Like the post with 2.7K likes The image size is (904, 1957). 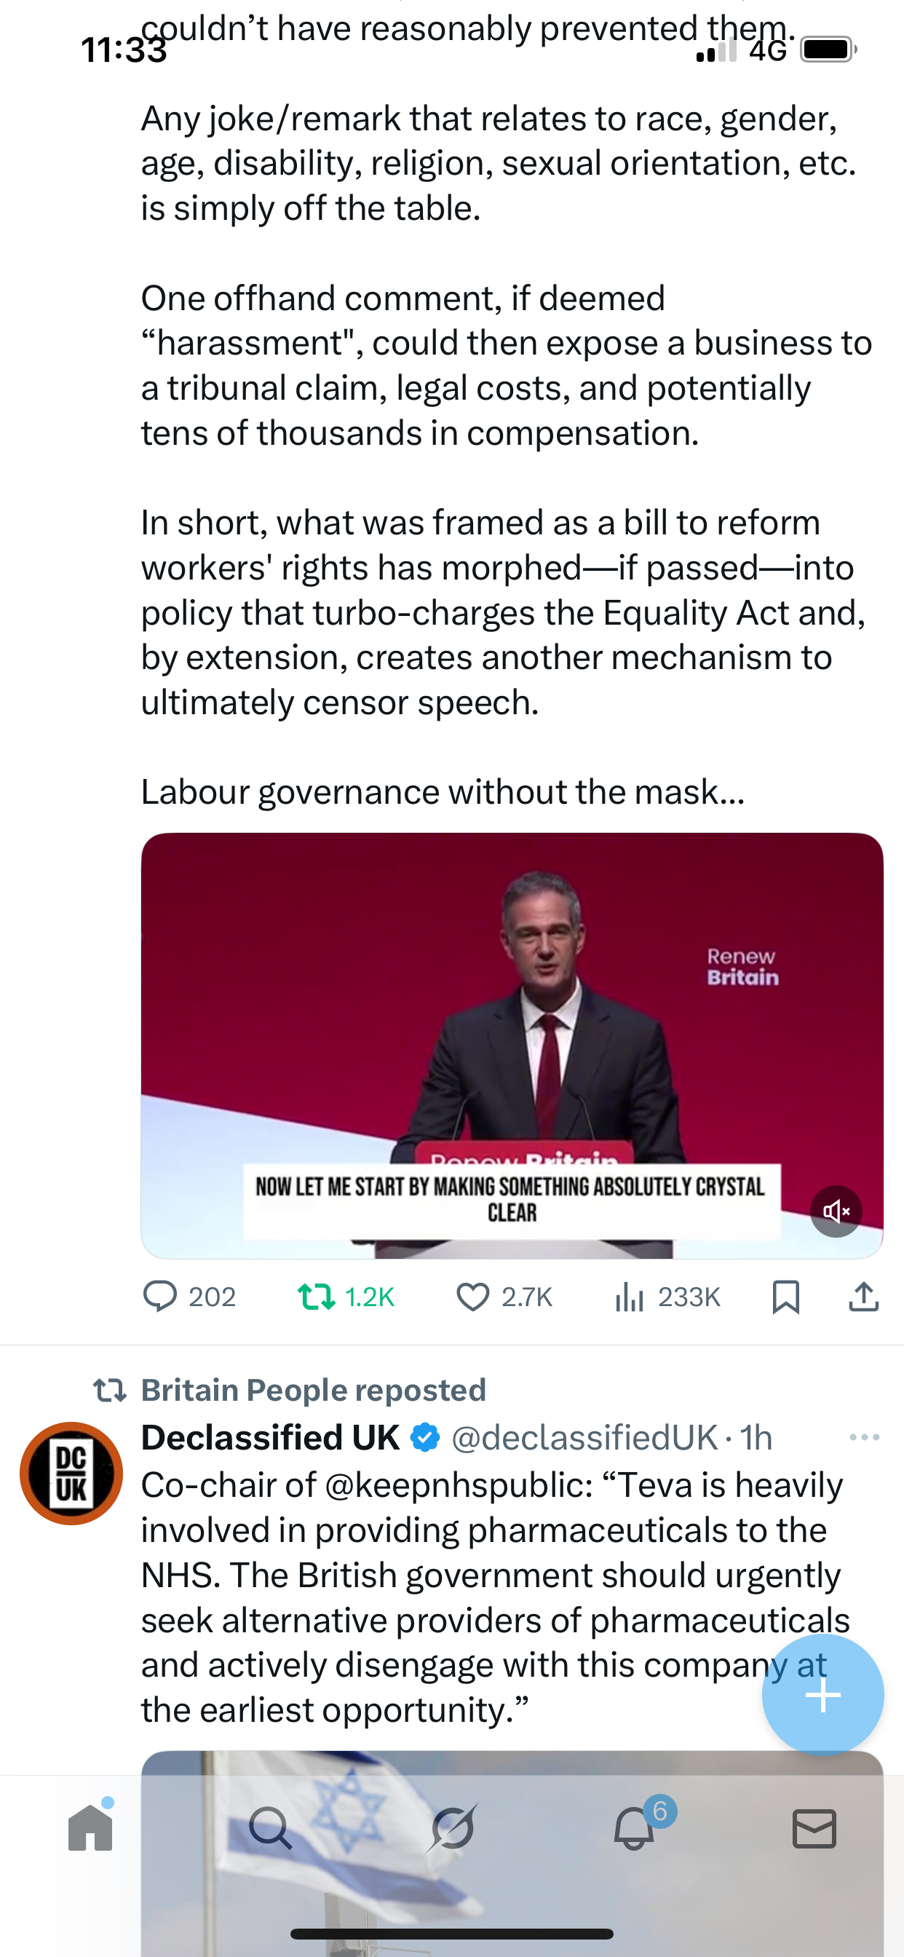point(472,1296)
